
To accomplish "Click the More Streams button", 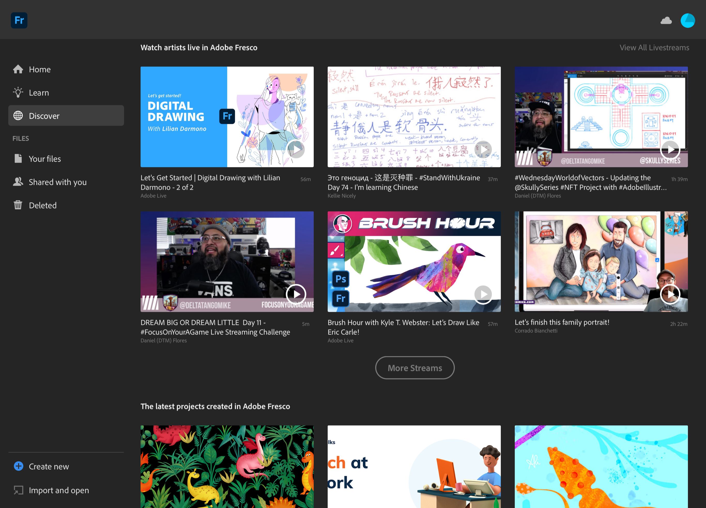I will pos(415,368).
